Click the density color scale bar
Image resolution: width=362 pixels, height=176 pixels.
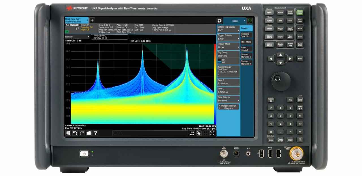tap(215, 83)
